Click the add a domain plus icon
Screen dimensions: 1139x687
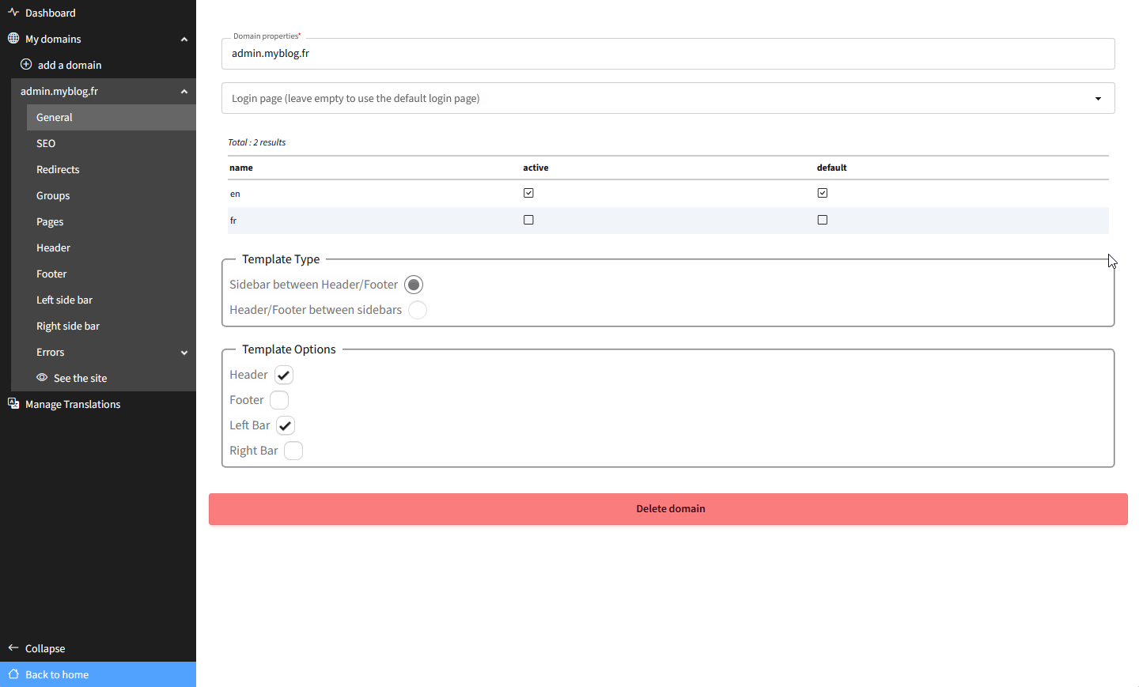click(x=26, y=65)
